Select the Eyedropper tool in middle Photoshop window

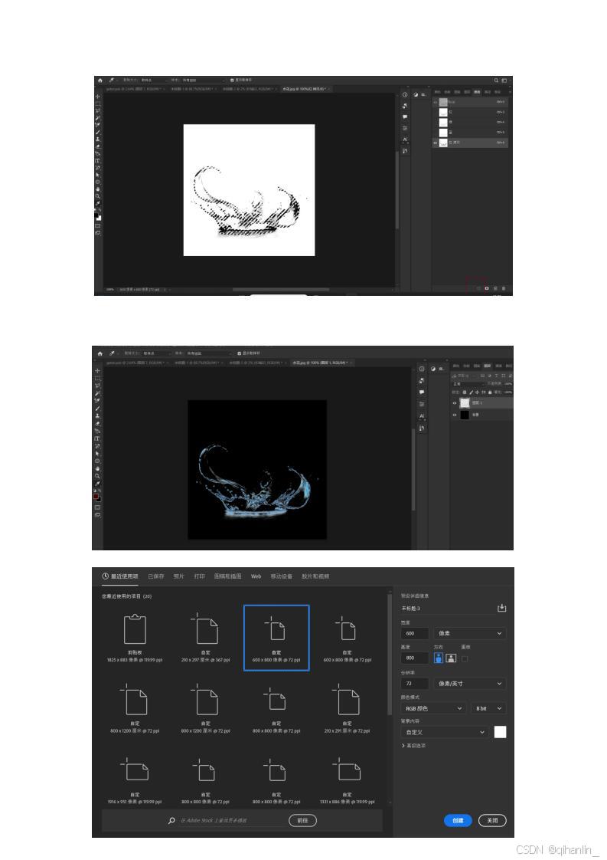click(97, 483)
